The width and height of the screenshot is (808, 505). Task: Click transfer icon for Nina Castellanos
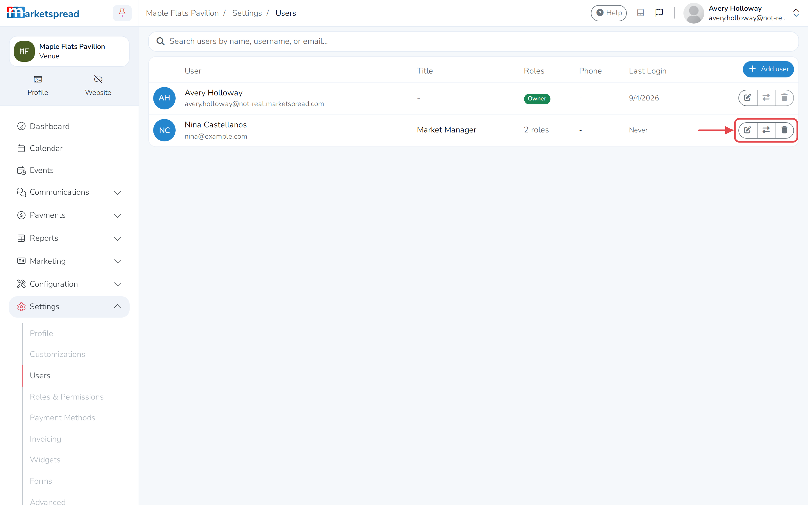pyautogui.click(x=766, y=130)
